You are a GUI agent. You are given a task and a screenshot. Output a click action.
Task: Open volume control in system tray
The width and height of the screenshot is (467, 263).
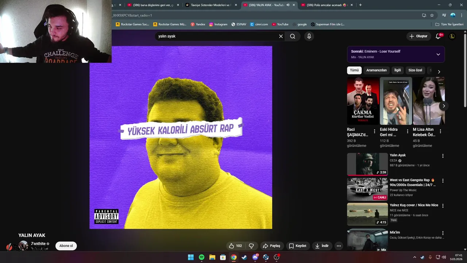click(444, 257)
